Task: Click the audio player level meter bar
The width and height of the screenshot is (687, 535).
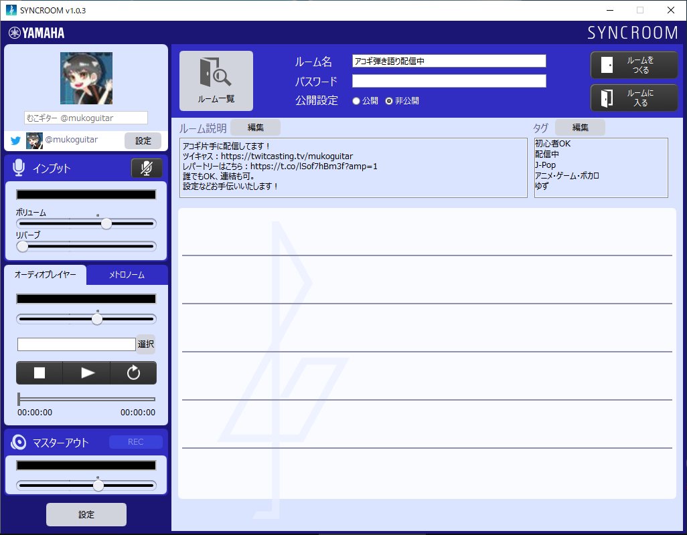Action: [x=86, y=299]
